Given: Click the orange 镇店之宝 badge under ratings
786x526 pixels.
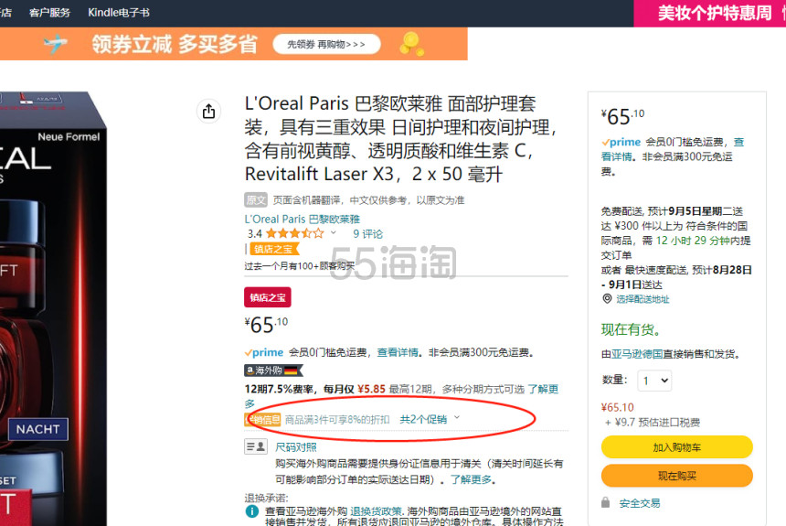Looking at the screenshot, I should (x=273, y=249).
